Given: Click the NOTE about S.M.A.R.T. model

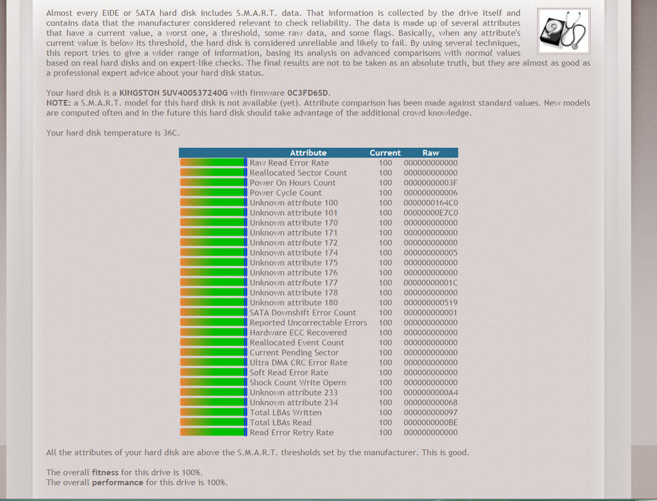Looking at the screenshot, I should (318, 108).
